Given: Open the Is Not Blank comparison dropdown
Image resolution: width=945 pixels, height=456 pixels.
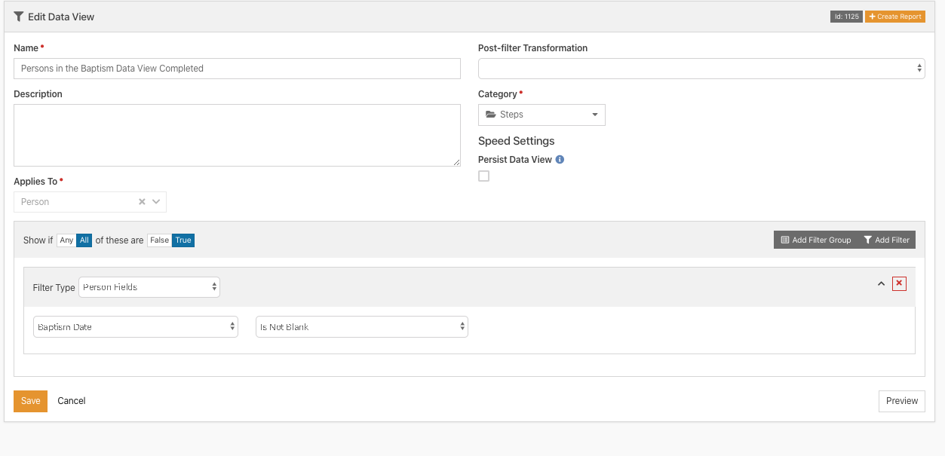Looking at the screenshot, I should 362,327.
